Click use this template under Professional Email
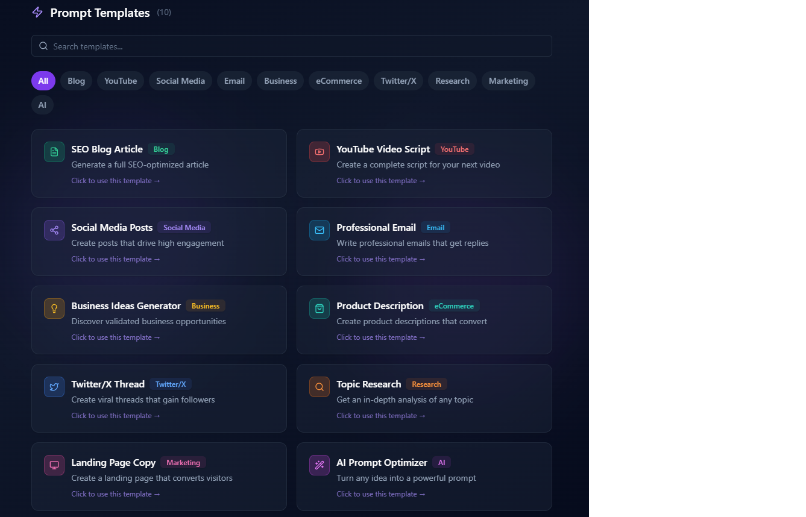This screenshot has width=806, height=517. 380,258
